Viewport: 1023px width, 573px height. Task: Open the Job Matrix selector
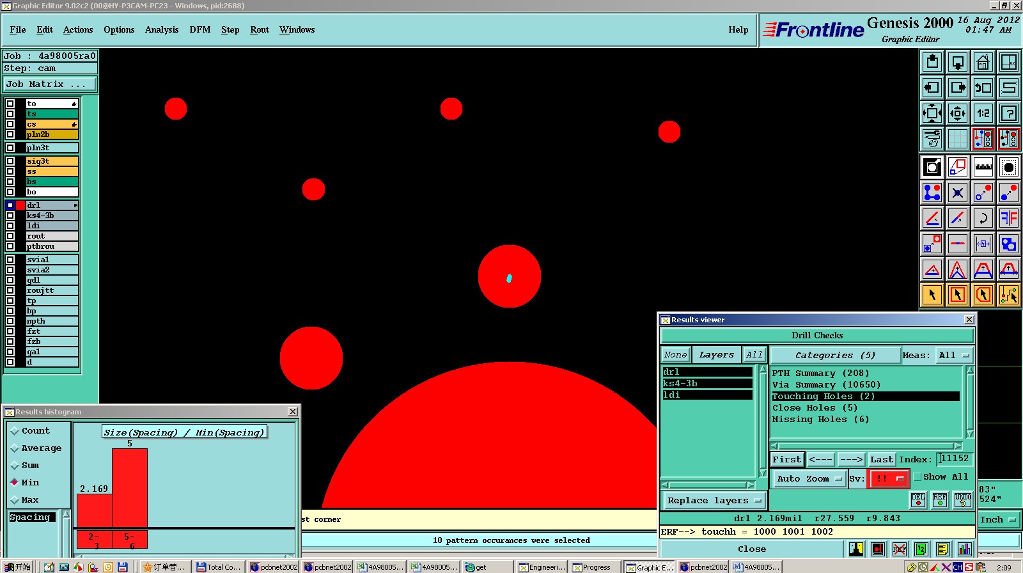coord(50,84)
